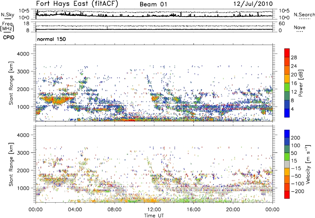Click the '18' frequency axis tick
Screen dimensions: 315x218
[26, 24]
